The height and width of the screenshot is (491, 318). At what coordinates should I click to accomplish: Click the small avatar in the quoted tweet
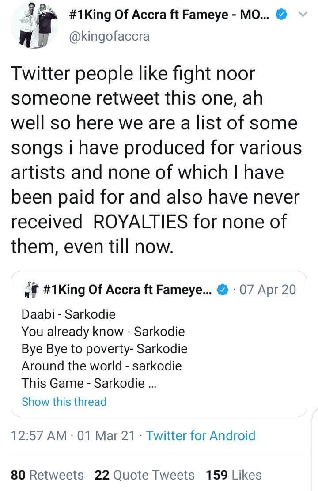coord(30,290)
